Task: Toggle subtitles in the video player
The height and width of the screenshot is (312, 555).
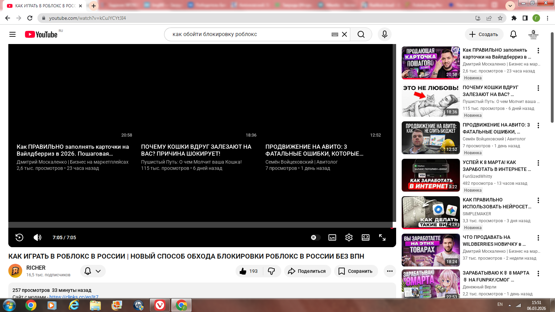Action: point(332,237)
